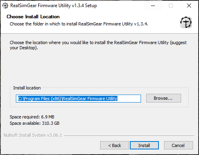199x155 pixels.
Task: Click the disabled maximize window button
Action: tap(171, 6)
